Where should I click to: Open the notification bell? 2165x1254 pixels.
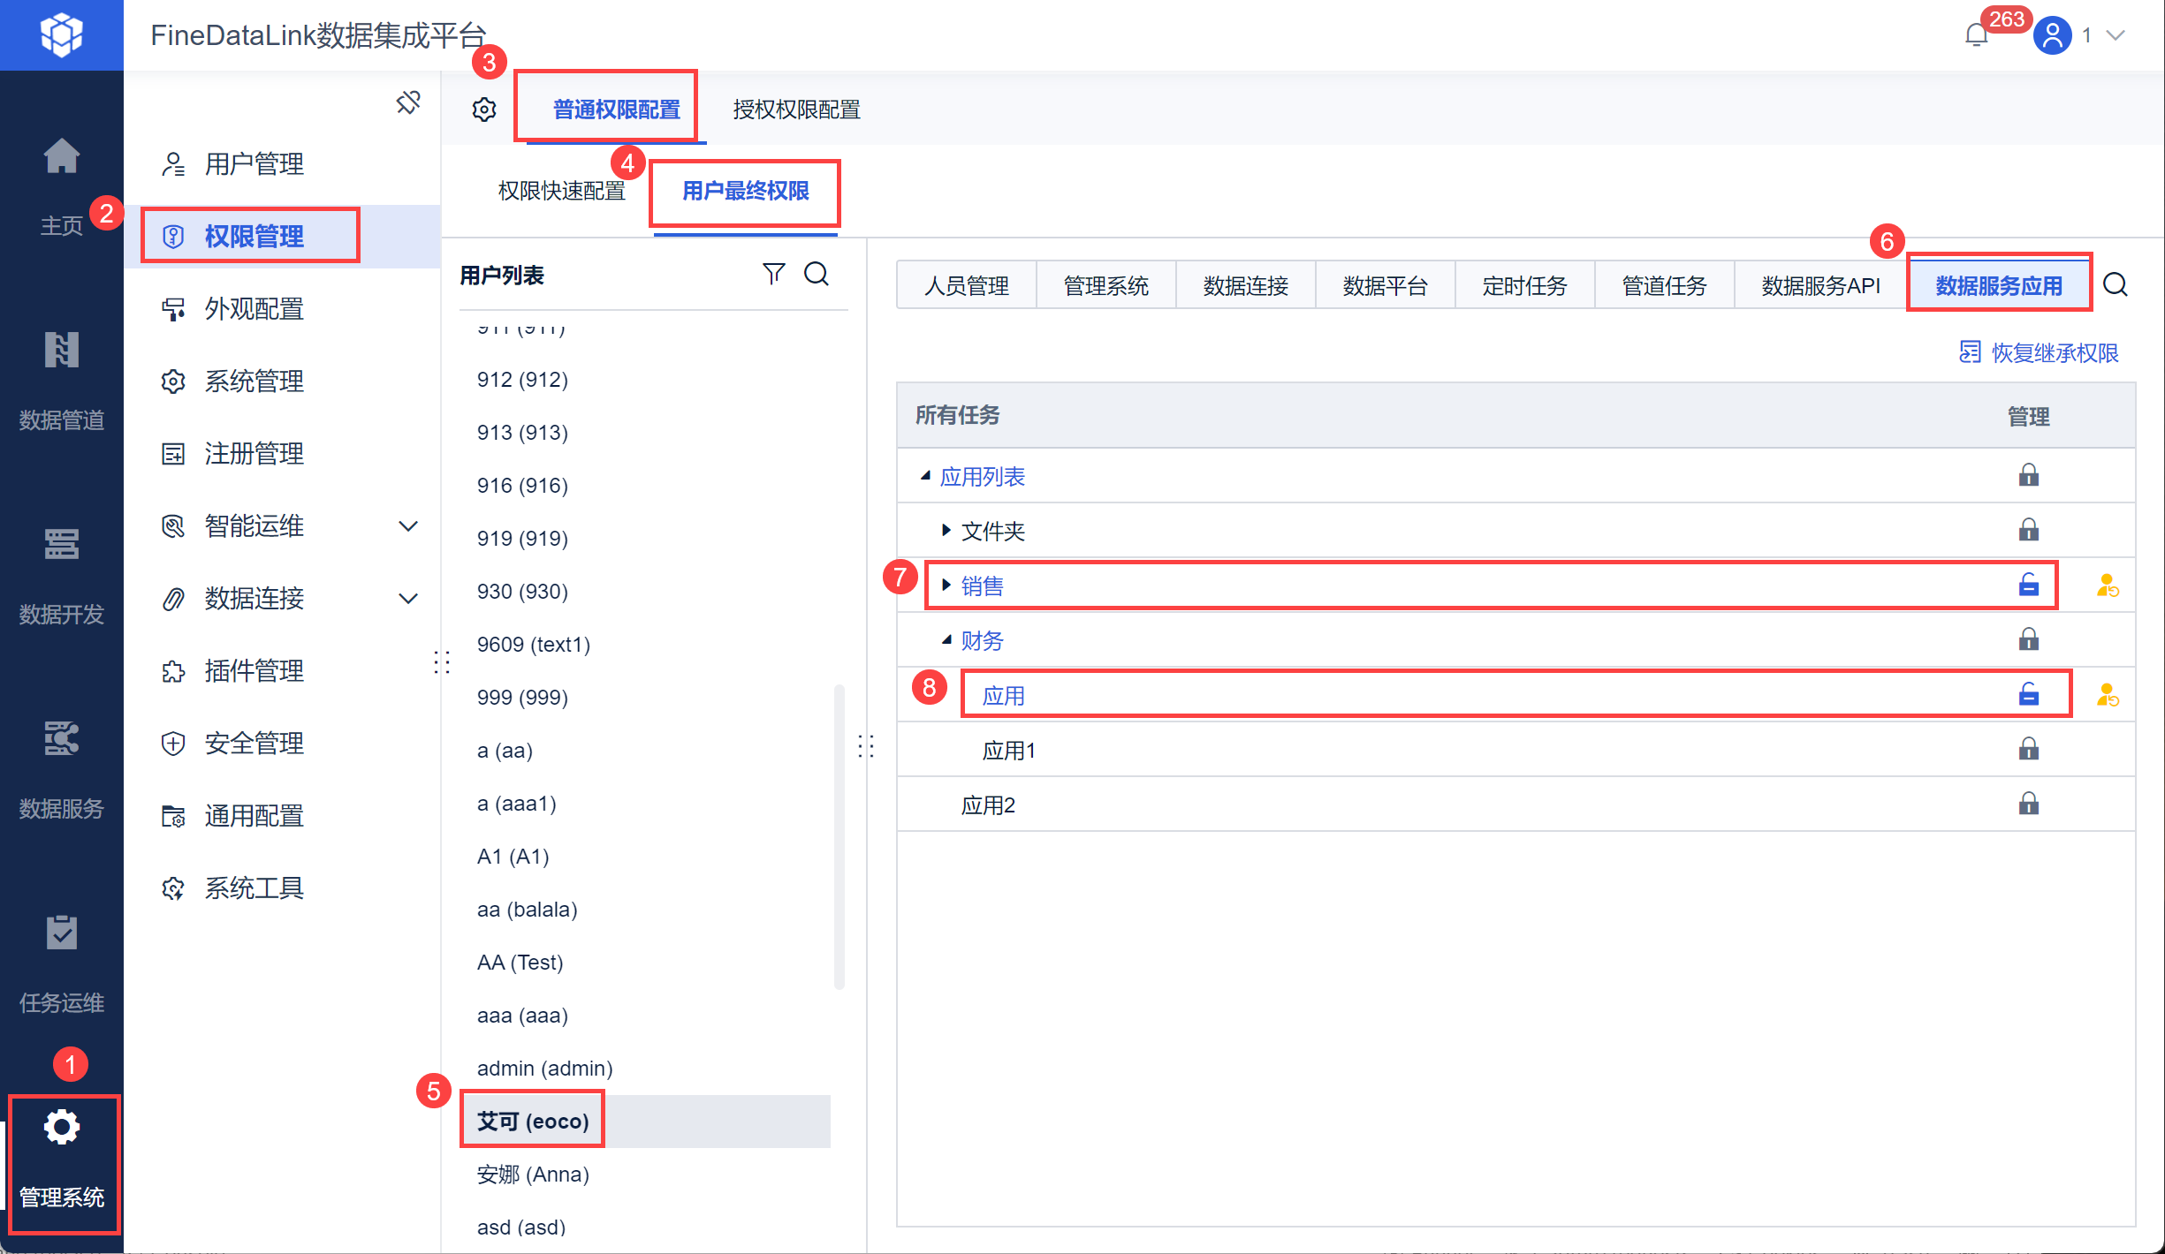coord(1976,35)
